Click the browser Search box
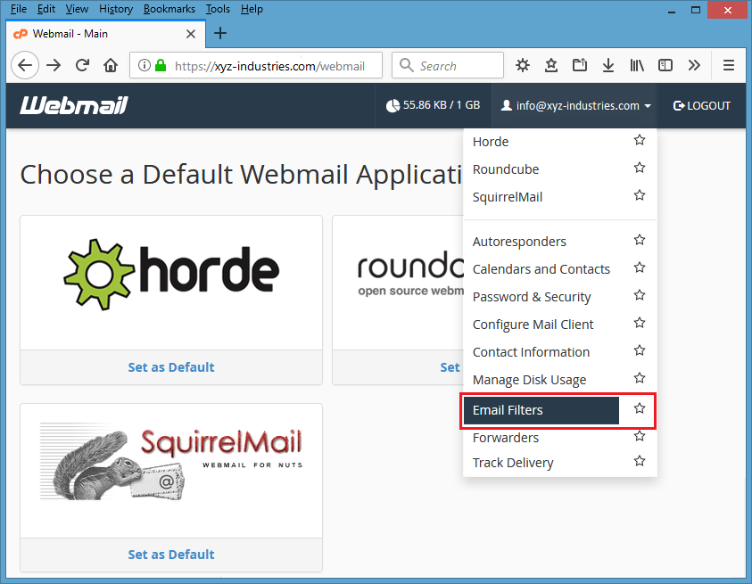 (x=448, y=65)
